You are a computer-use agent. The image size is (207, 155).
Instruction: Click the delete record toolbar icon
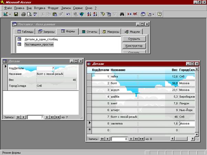(135, 14)
